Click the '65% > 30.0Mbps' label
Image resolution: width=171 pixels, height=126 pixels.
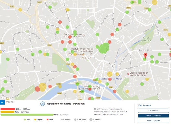61,115
